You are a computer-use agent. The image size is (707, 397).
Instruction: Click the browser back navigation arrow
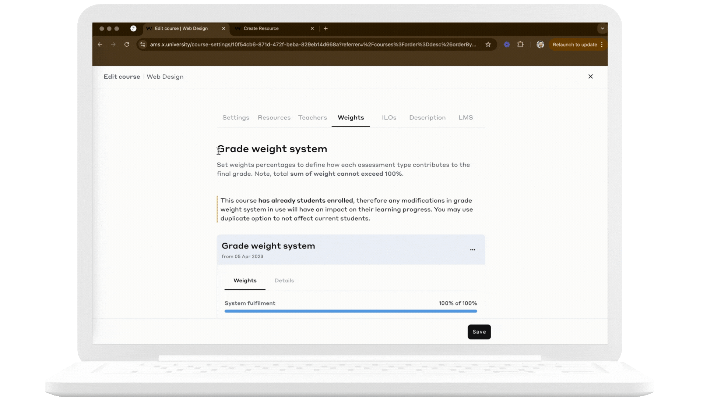click(x=100, y=44)
